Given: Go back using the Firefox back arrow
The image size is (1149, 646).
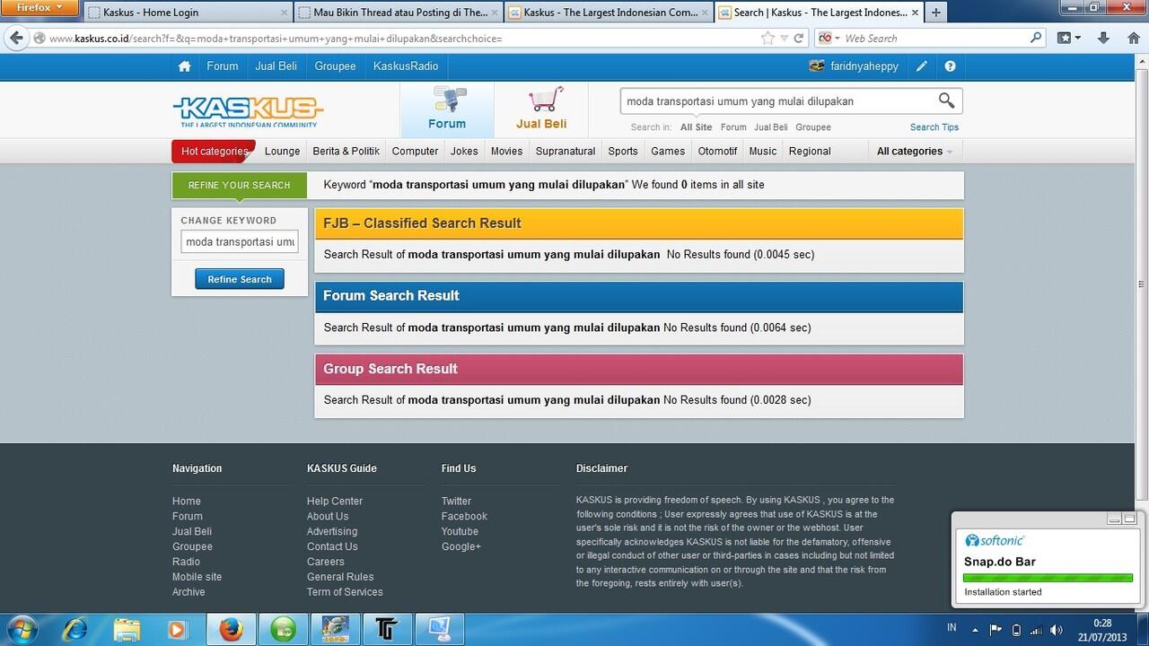Looking at the screenshot, I should (x=15, y=39).
